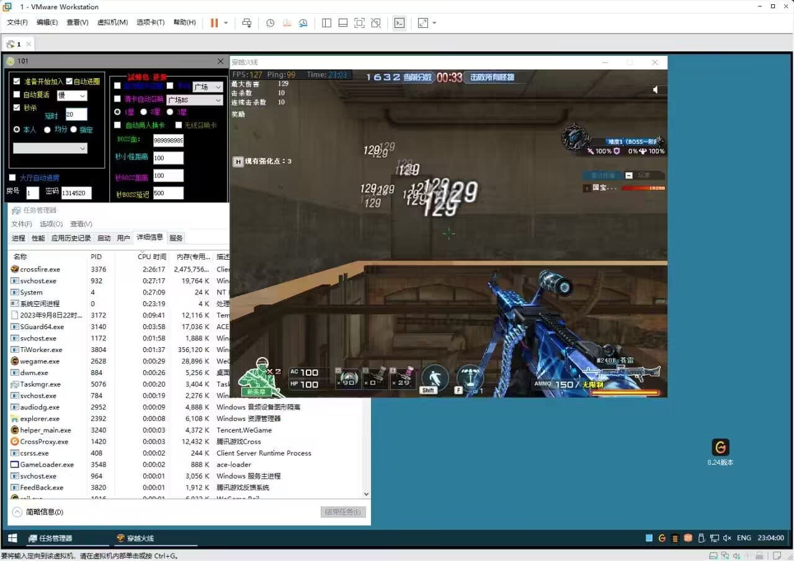The width and height of the screenshot is (794, 561).
Task: Click the Task Manager list down scroll arrow
Action: click(x=366, y=494)
